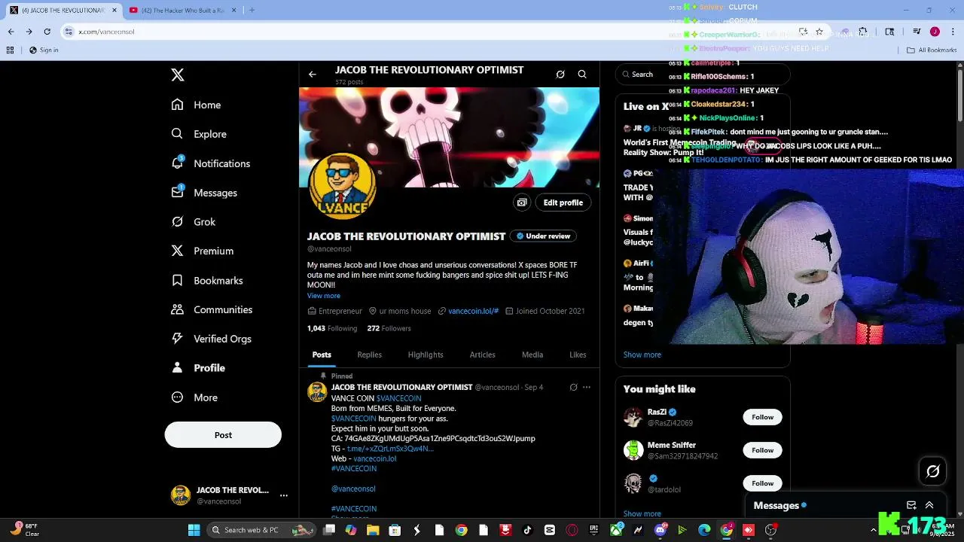Open account options dots beside @vanceonsol
964x542 pixels.
coord(284,495)
